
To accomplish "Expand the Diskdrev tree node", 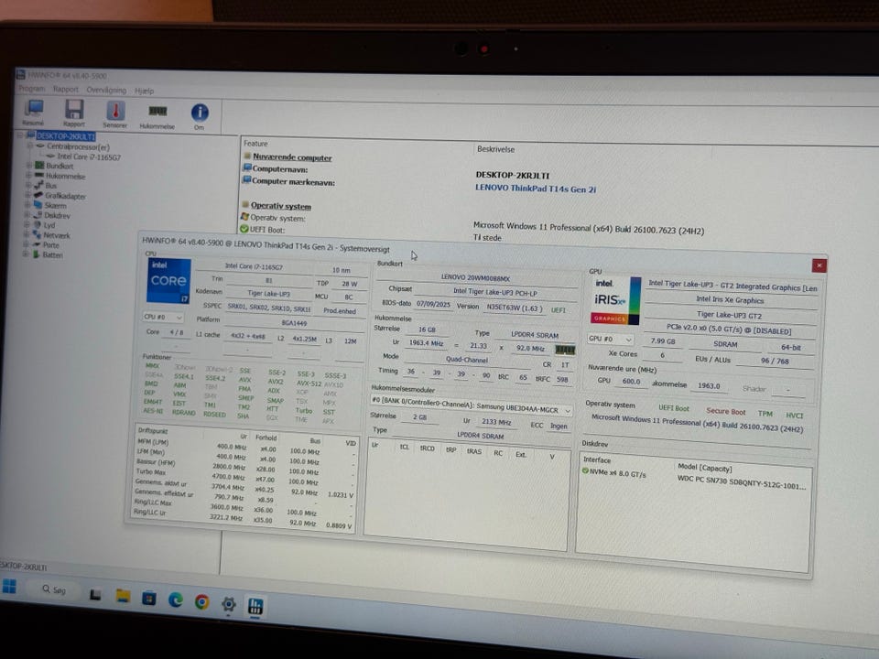I will click(x=27, y=214).
